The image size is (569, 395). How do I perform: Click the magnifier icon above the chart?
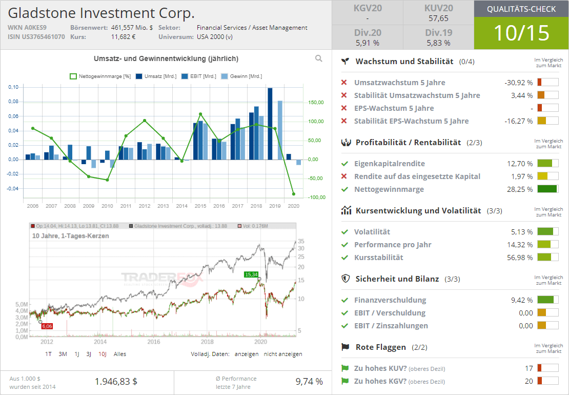click(319, 58)
